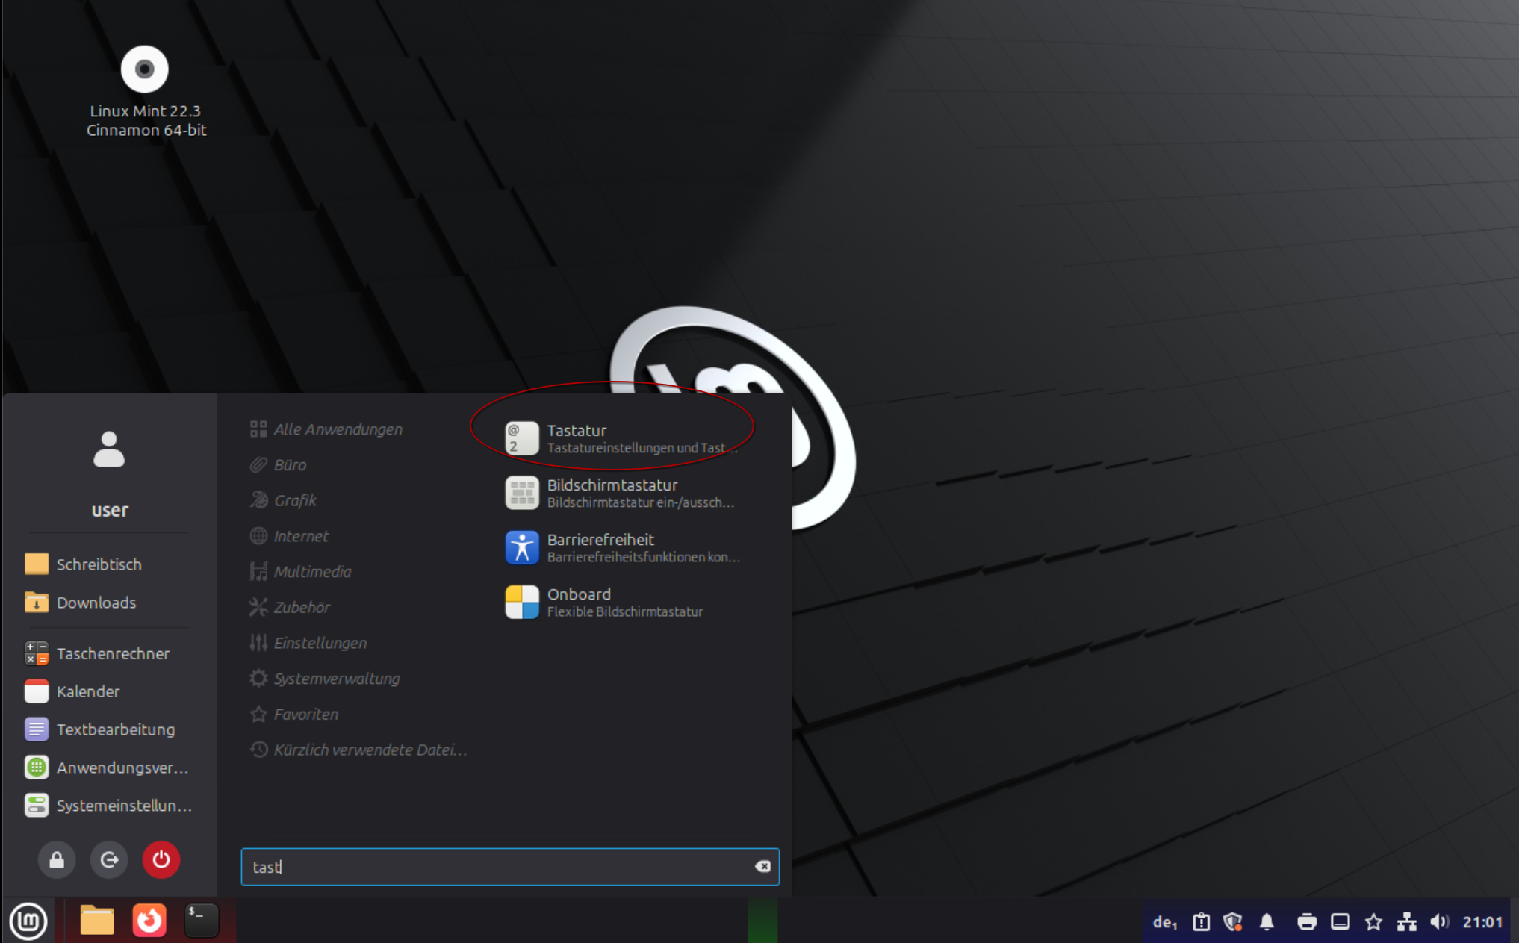
Task: Open Anwendungsverwaltung software manager
Action: point(122,767)
